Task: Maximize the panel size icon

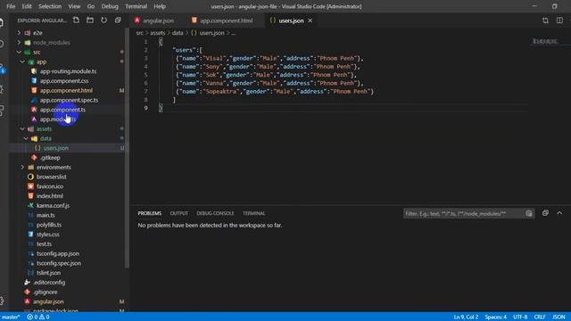Action: pos(545,213)
